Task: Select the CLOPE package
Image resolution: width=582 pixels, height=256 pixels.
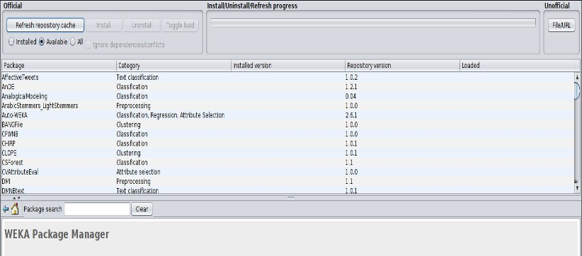Action: coord(287,153)
